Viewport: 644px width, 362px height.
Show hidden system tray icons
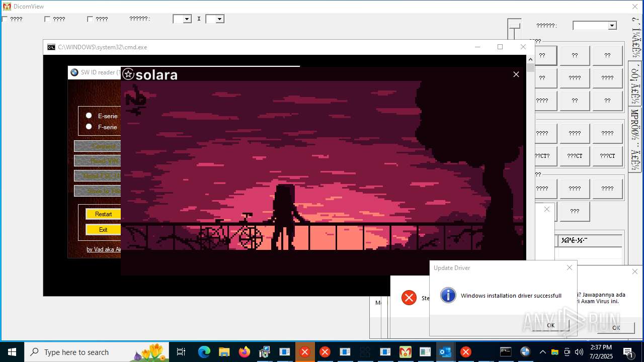[x=542, y=352]
